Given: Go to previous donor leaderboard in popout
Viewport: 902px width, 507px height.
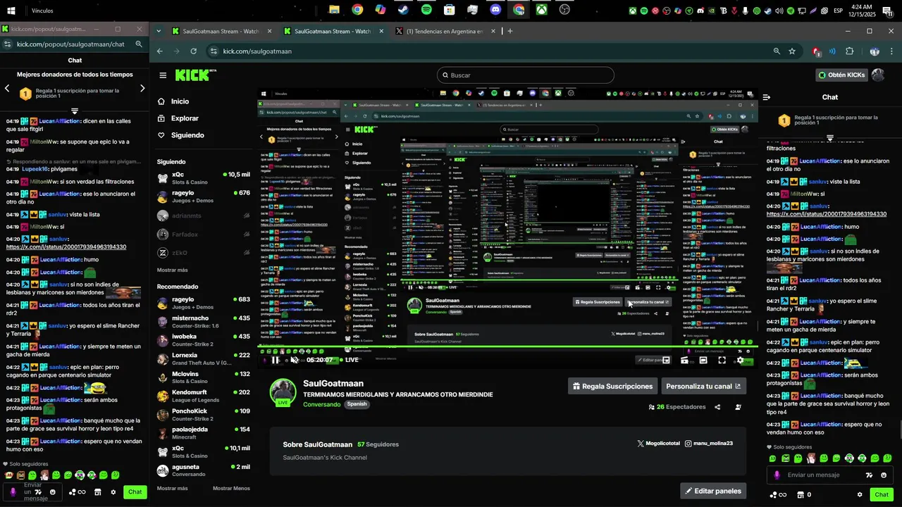Looking at the screenshot, I should (x=7, y=89).
